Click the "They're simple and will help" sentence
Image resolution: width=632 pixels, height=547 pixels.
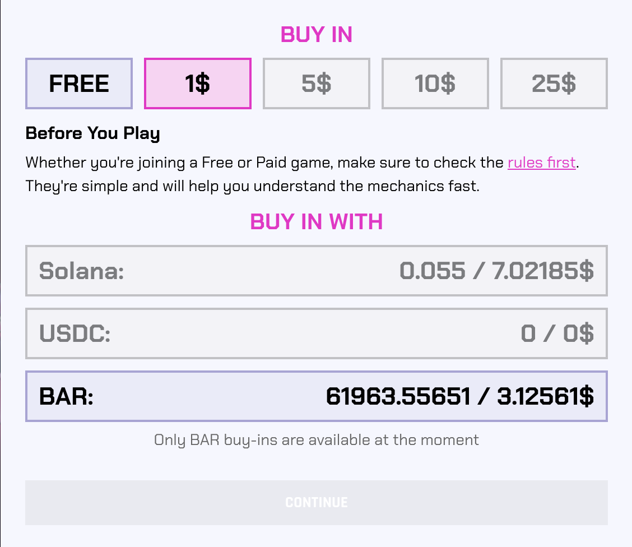pyautogui.click(x=252, y=186)
